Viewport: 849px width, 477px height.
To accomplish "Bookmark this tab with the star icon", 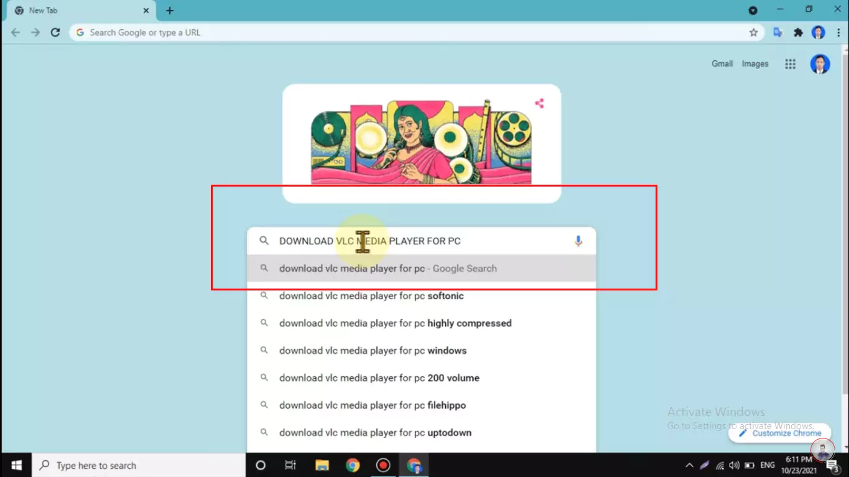I will click(x=753, y=32).
